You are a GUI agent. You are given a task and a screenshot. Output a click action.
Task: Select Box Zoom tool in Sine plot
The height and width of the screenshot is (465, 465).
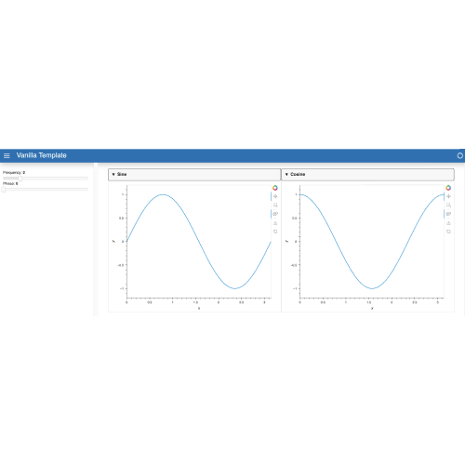click(x=275, y=206)
